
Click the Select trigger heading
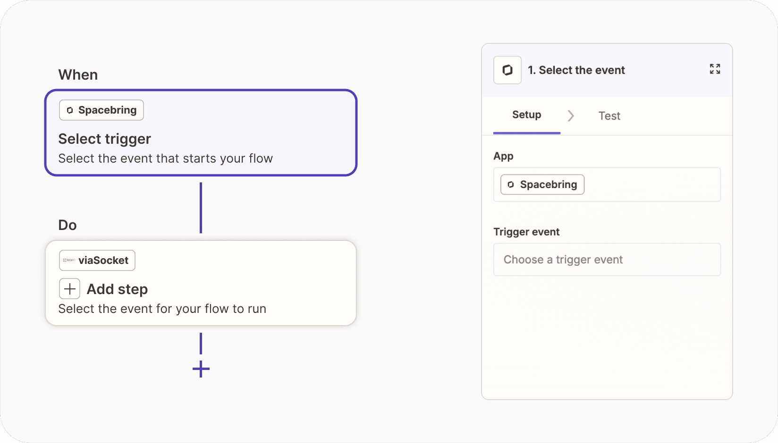(x=105, y=139)
